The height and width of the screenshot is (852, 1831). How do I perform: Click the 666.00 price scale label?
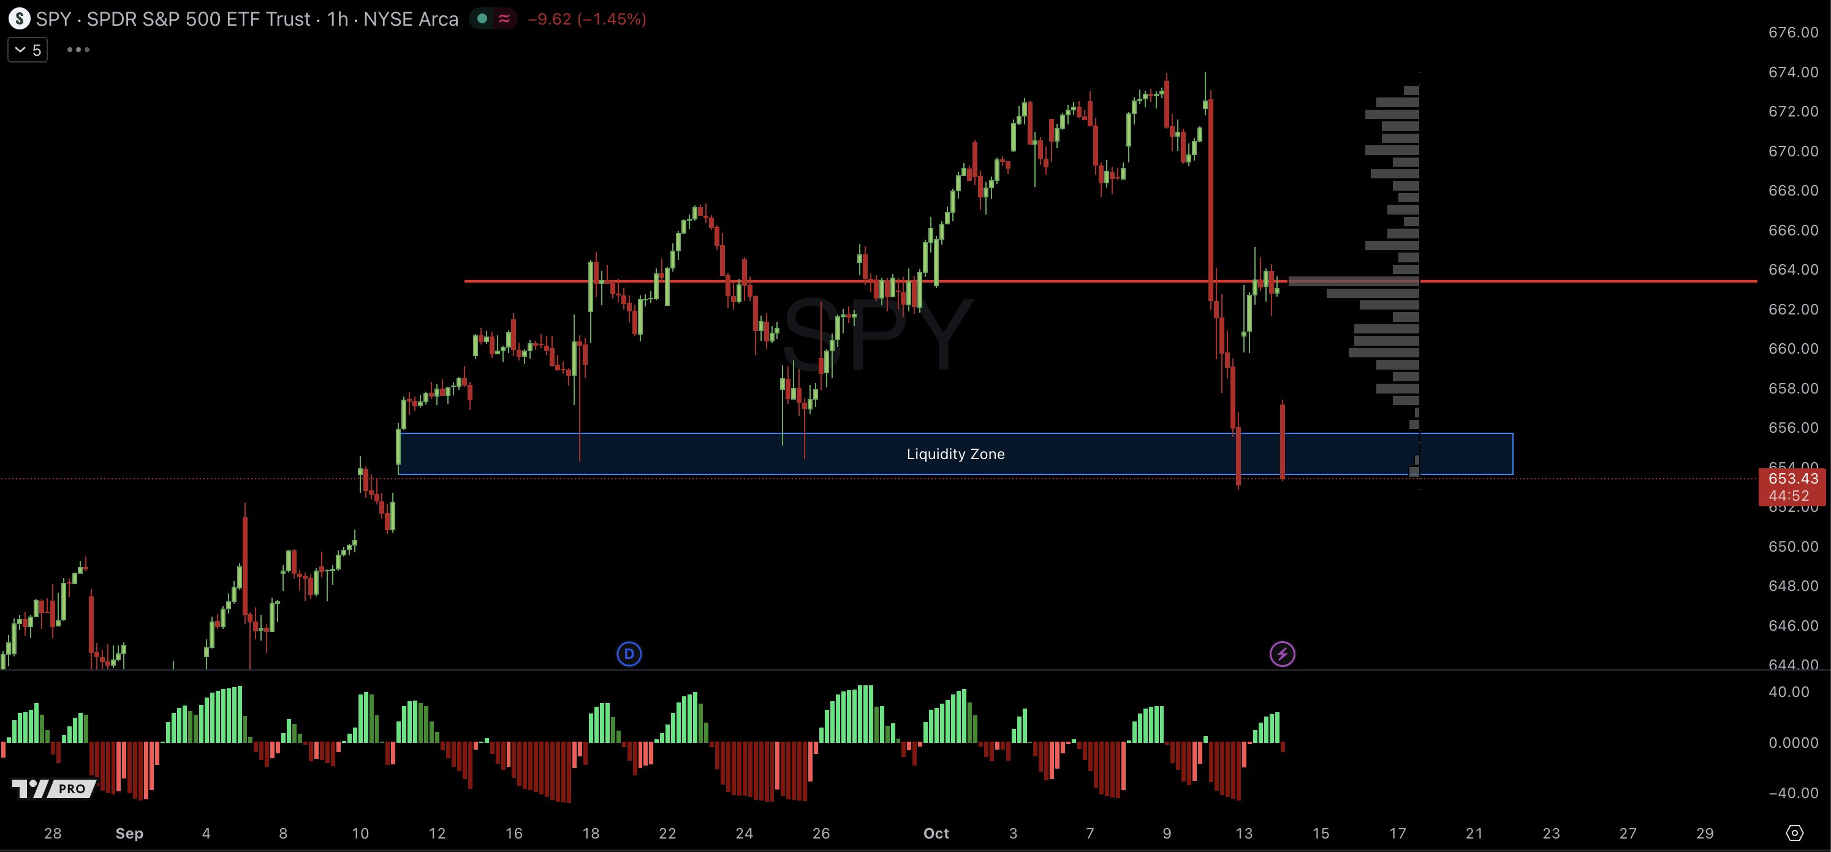(x=1794, y=230)
